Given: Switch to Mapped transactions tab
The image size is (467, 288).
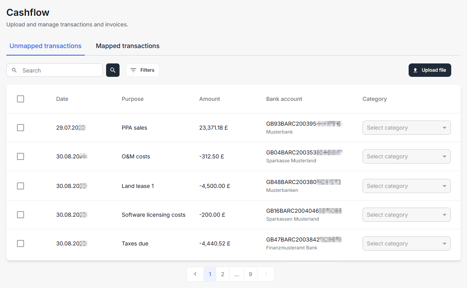Looking at the screenshot, I should coord(127,46).
